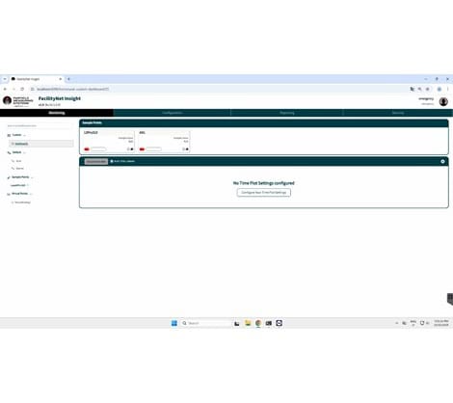Open time plot settings gear icon
Image resolution: width=453 pixels, height=403 pixels.
pyautogui.click(x=442, y=161)
